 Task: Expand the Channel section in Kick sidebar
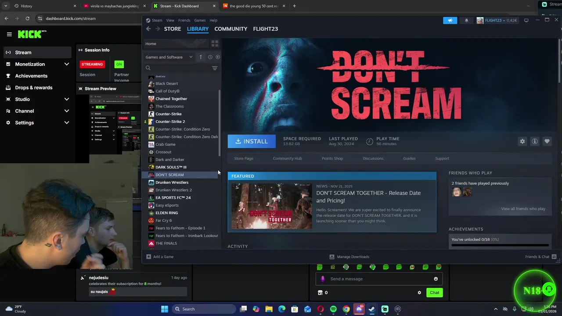coord(67,111)
